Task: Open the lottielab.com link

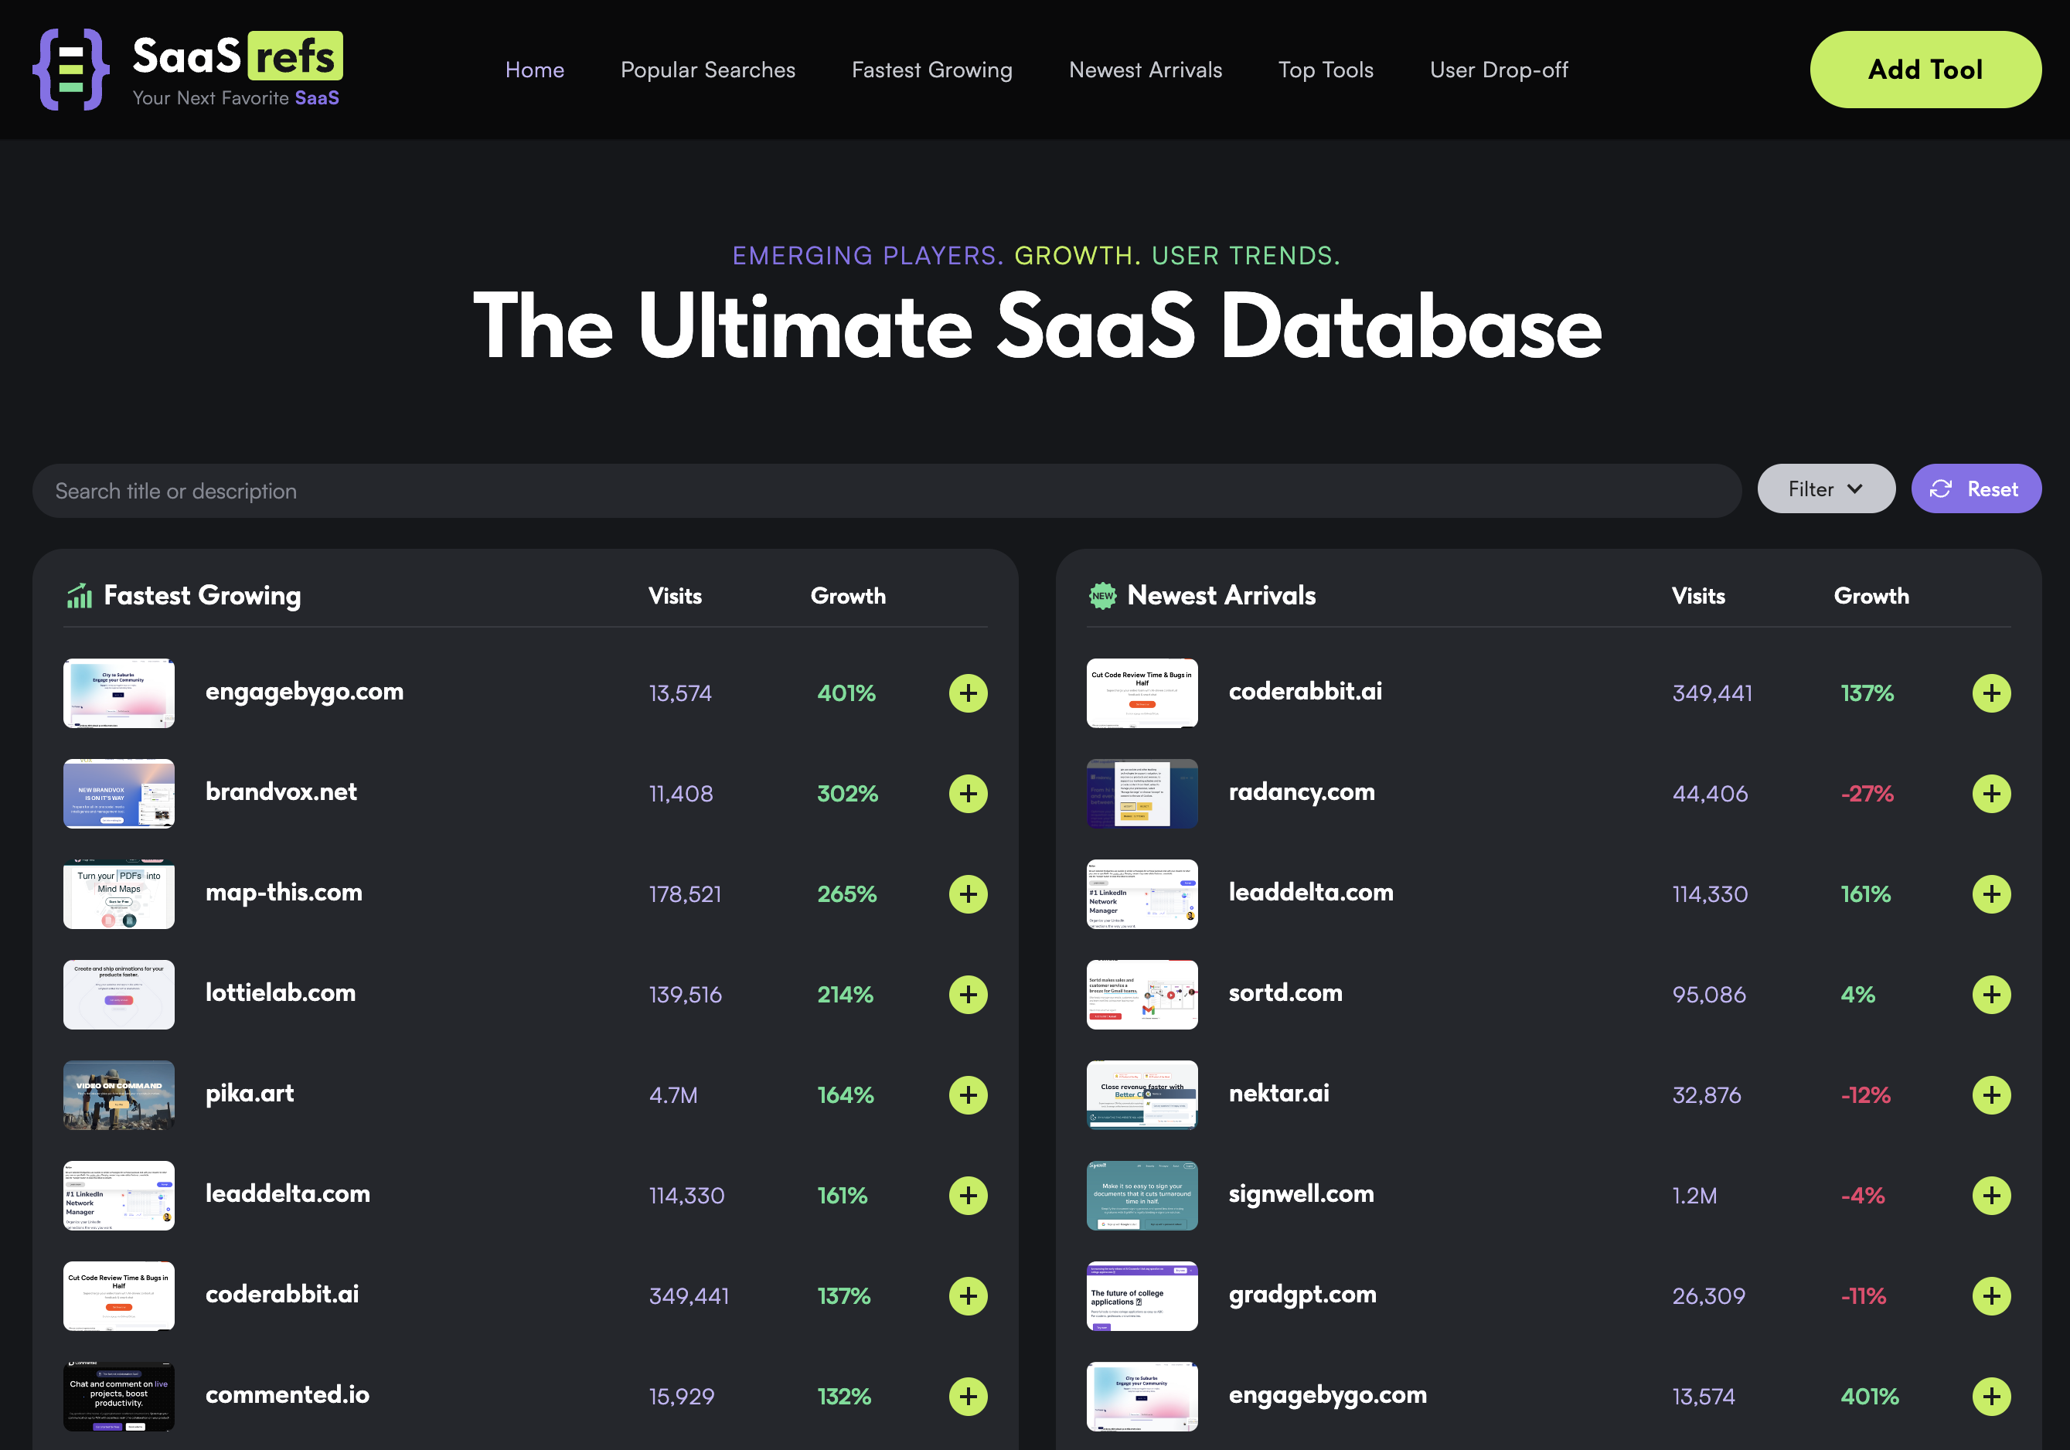Action: click(x=281, y=992)
